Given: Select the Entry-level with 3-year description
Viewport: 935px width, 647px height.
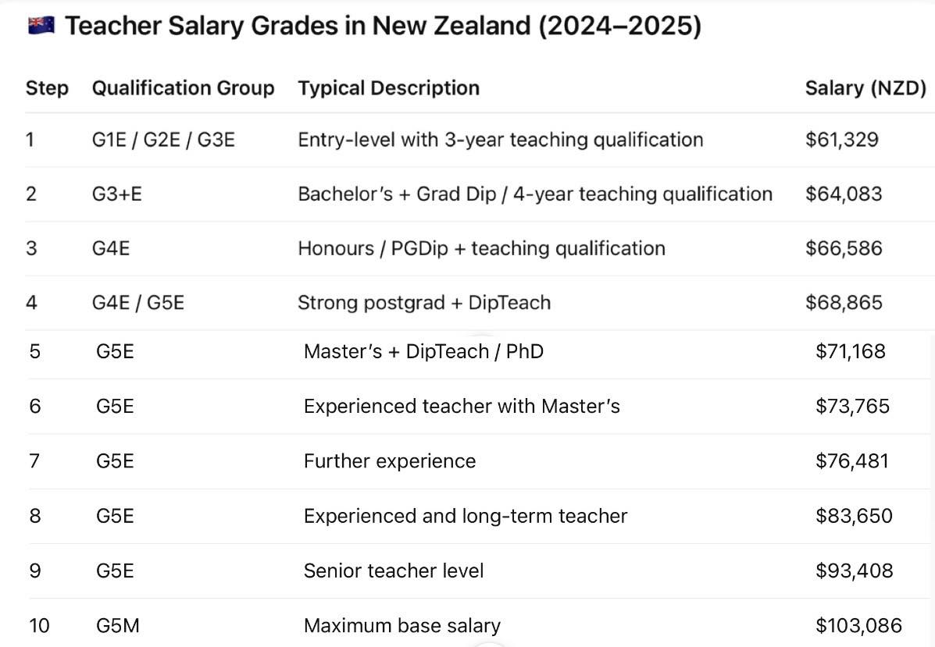Looking at the screenshot, I should pos(500,140).
